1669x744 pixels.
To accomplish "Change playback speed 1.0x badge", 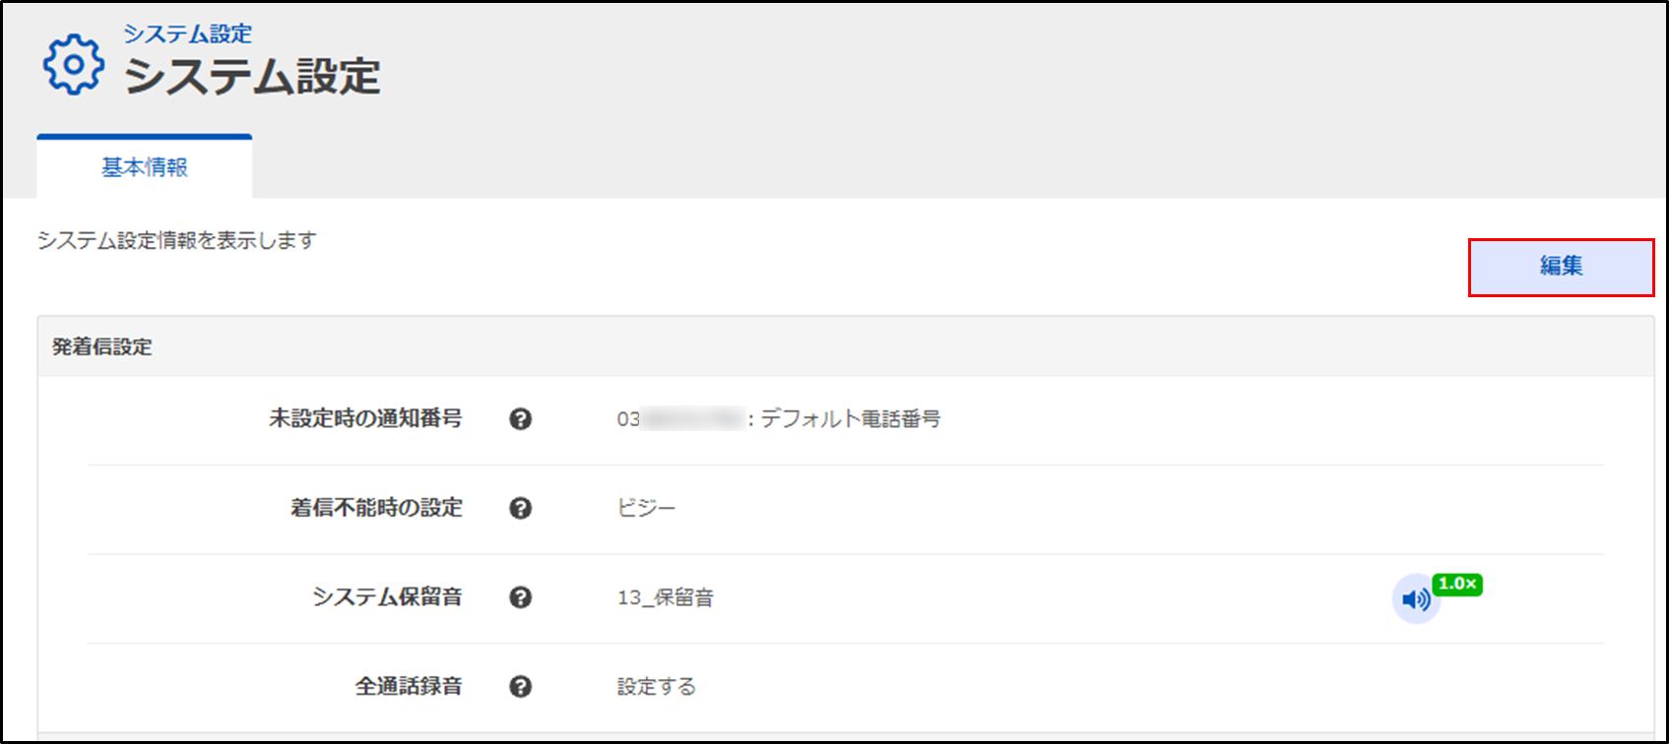I will click(1457, 584).
